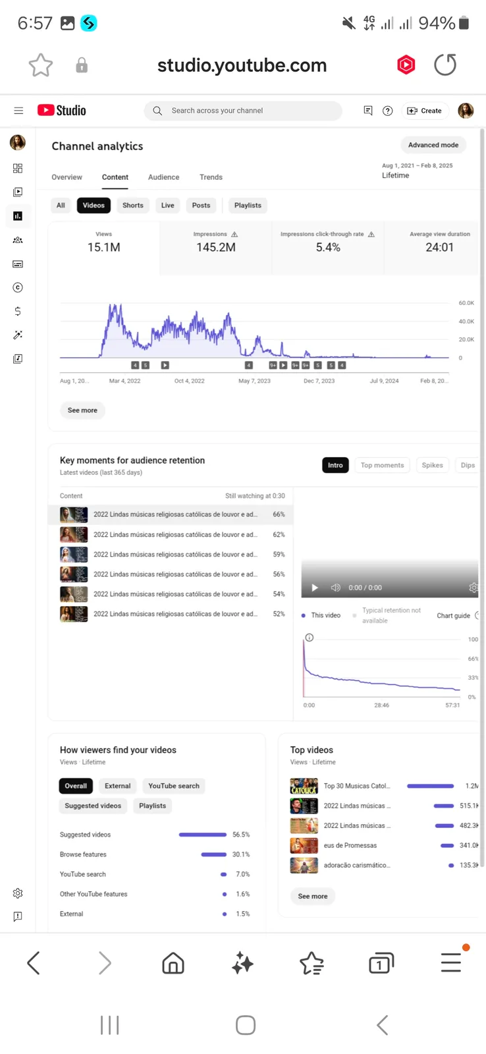Select the All content filter chip
The image size is (486, 1054).
pos(61,206)
